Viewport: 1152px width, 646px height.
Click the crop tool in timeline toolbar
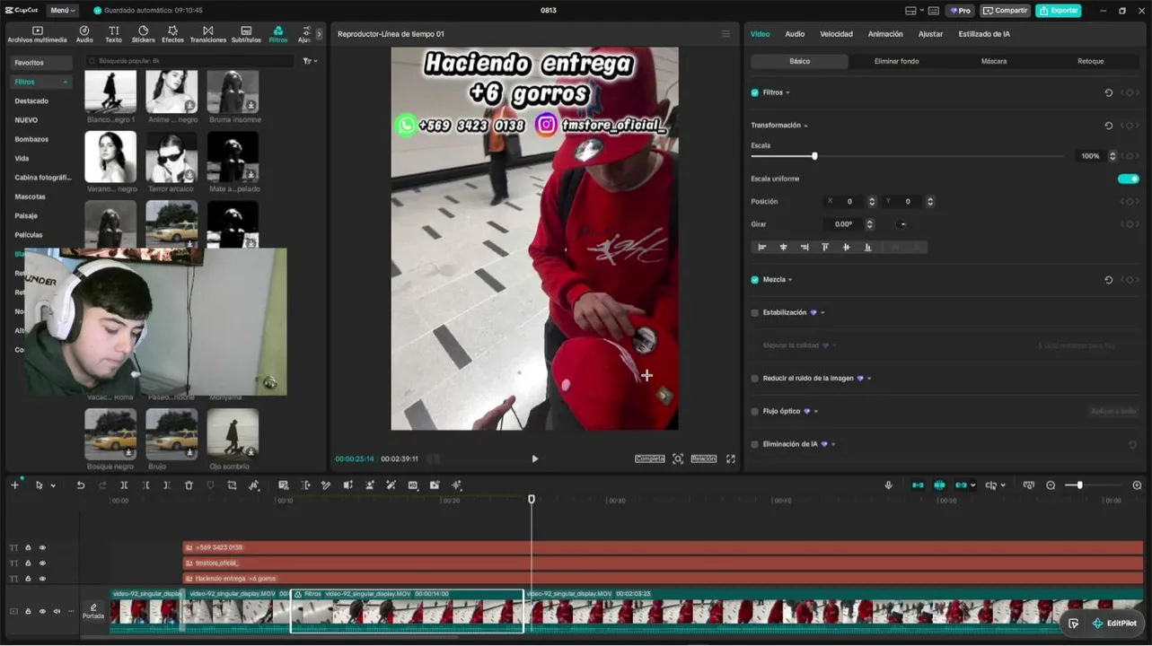(x=232, y=485)
